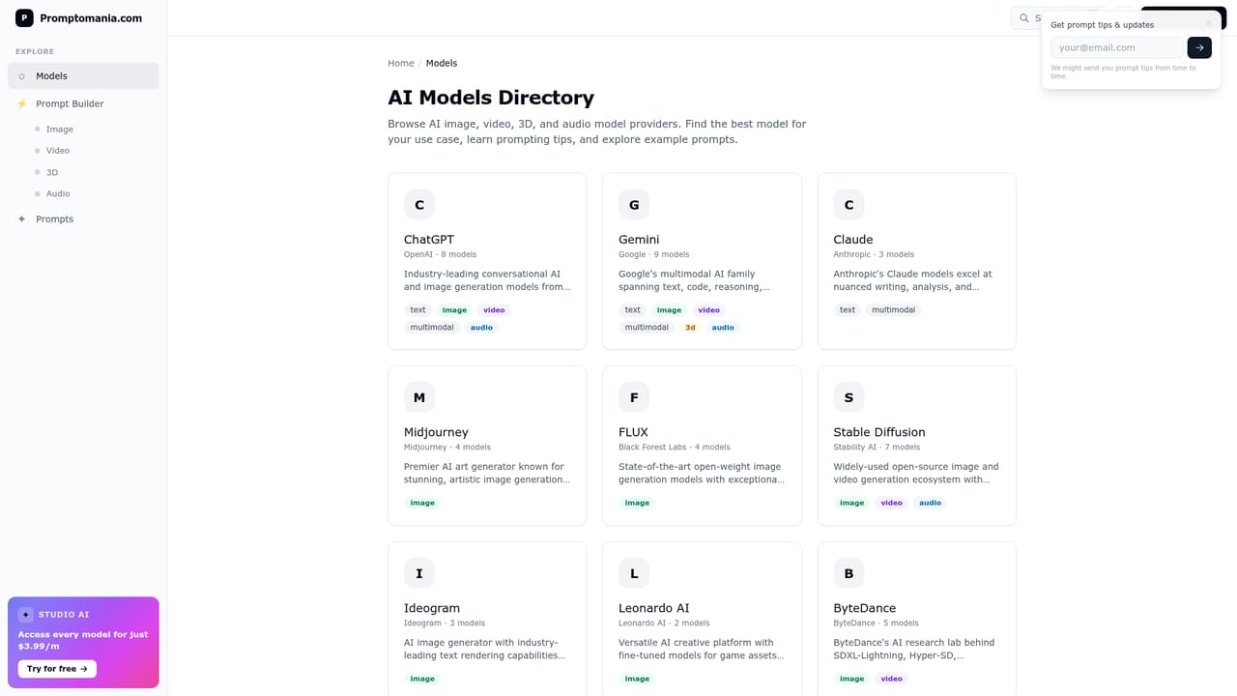Click the Studio AI sparkle icon
Screen dimensions: 1237x696
click(x=26, y=614)
